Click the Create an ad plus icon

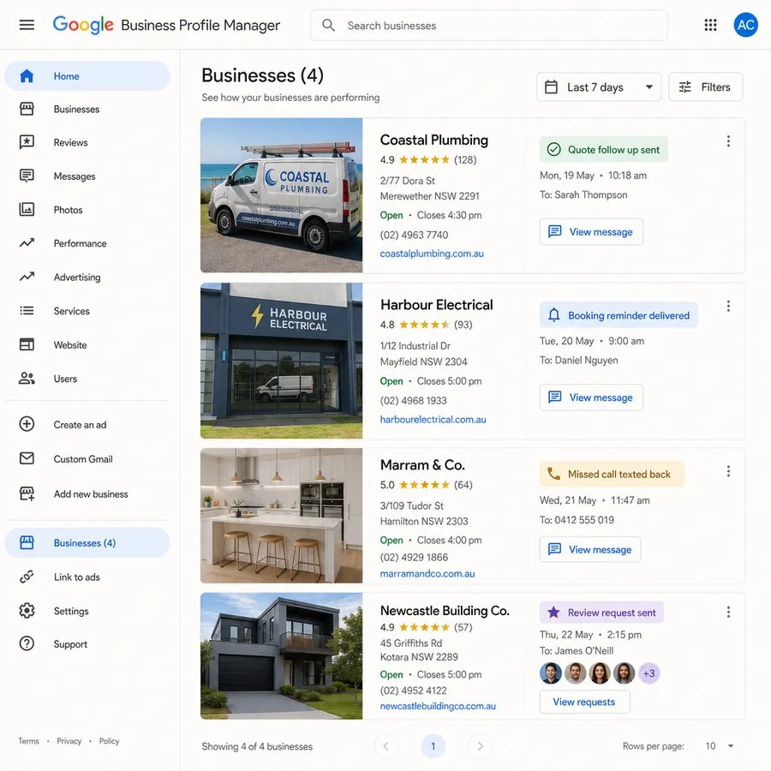click(27, 424)
